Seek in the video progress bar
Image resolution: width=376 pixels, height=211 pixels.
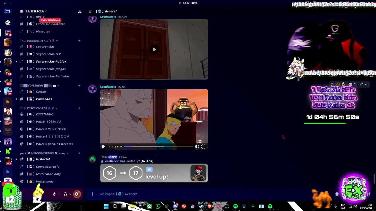click(158, 147)
